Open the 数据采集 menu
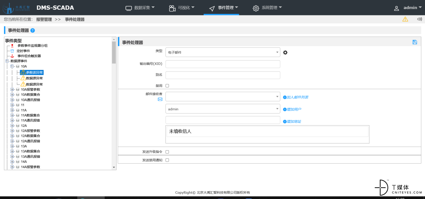425x199 pixels. click(x=140, y=8)
